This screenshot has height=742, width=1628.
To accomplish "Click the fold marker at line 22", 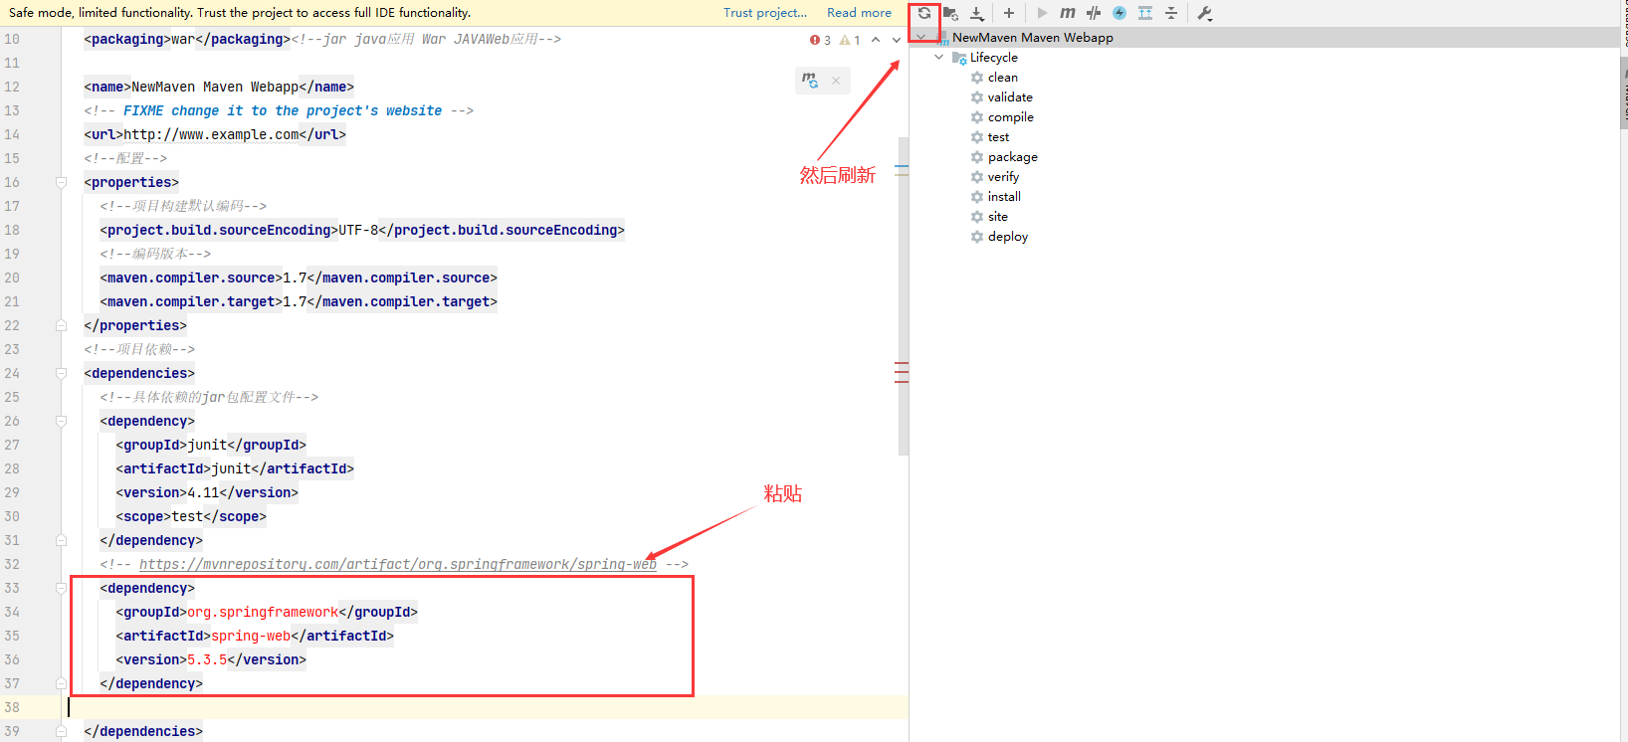I will point(61,325).
